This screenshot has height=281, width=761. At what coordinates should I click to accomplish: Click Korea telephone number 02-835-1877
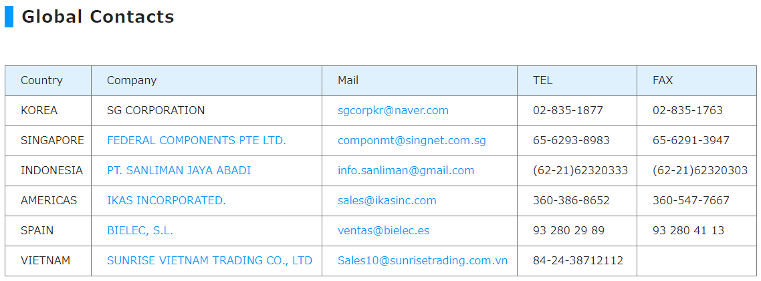point(568,110)
